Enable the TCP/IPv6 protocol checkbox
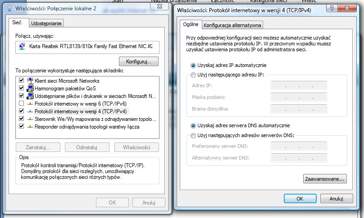The width and height of the screenshot is (364, 218). 21,103
